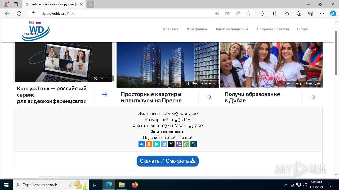
Task: Expand the Главная dropdown menu
Action: point(170,29)
